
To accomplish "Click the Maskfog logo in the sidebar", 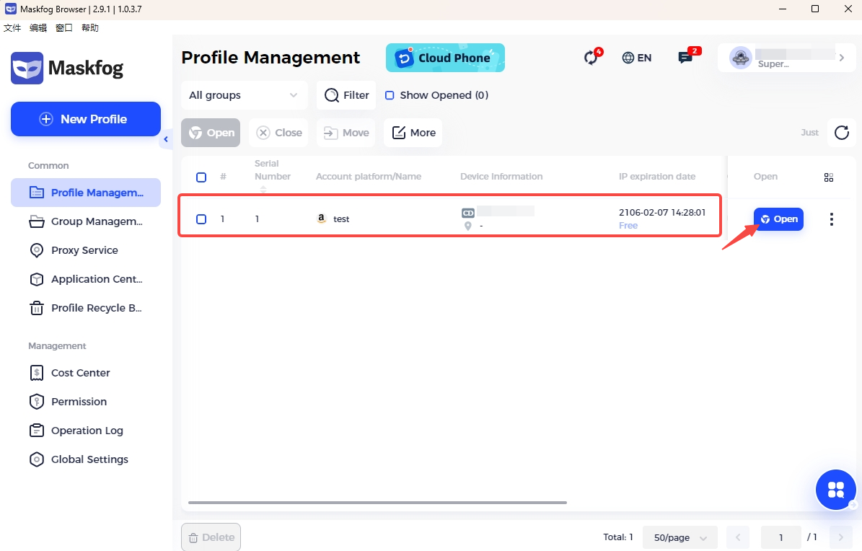I will point(67,69).
